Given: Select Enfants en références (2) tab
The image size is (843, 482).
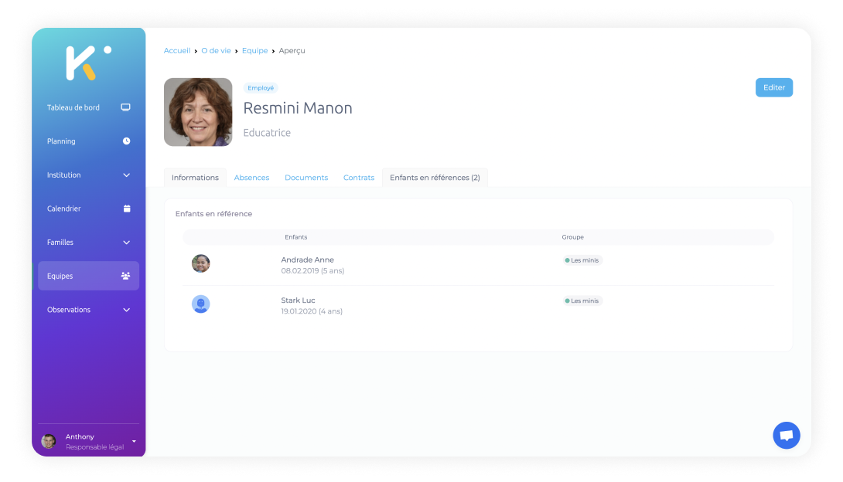Looking at the screenshot, I should [x=435, y=178].
